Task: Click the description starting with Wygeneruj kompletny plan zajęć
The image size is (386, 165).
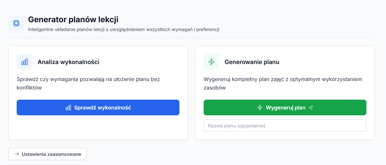Action: (283, 79)
